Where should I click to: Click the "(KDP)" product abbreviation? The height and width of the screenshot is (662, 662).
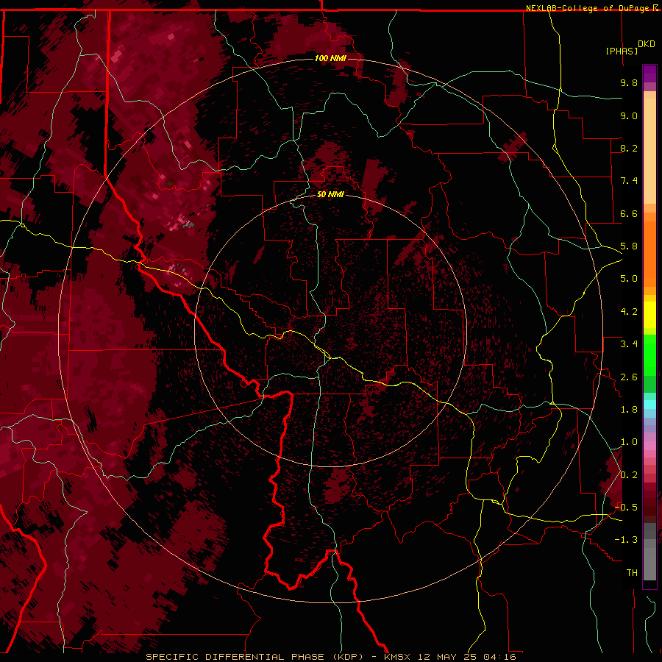click(347, 657)
